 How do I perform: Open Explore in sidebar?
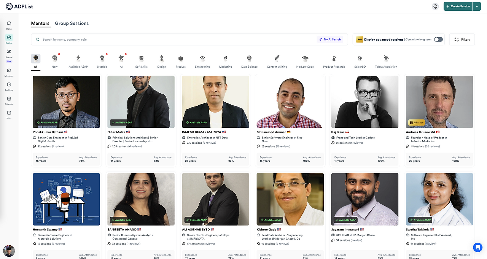9,39
